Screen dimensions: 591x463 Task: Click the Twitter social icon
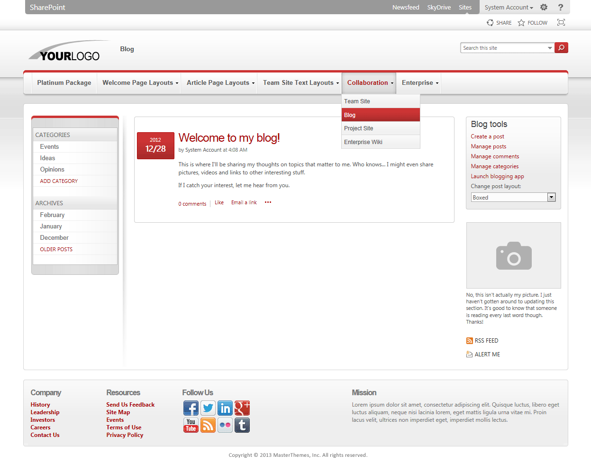click(x=208, y=408)
